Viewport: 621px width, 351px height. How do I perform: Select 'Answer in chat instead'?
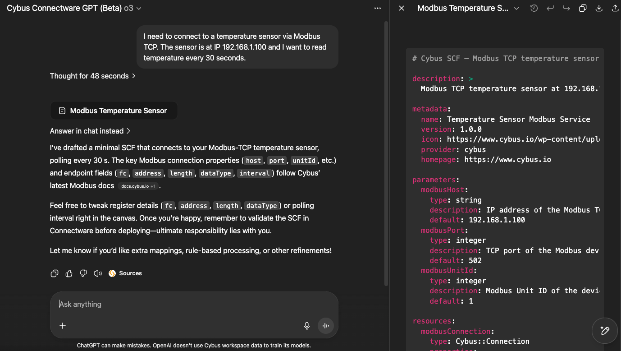click(90, 131)
